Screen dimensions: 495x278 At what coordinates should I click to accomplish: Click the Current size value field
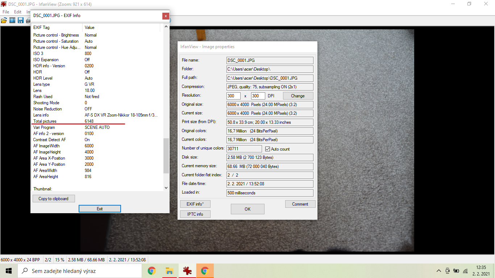click(270, 113)
